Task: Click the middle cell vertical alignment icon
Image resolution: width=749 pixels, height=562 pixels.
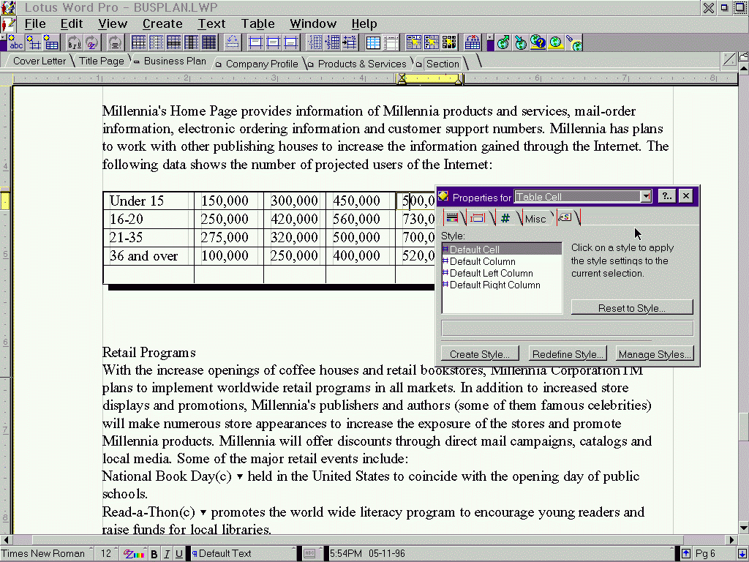Action: [x=274, y=43]
